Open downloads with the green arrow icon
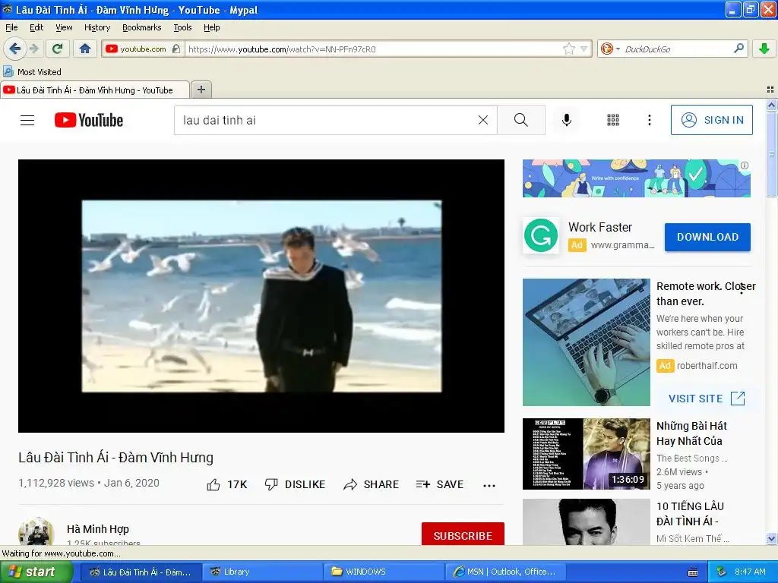Viewport: 778px width, 583px height. [764, 49]
